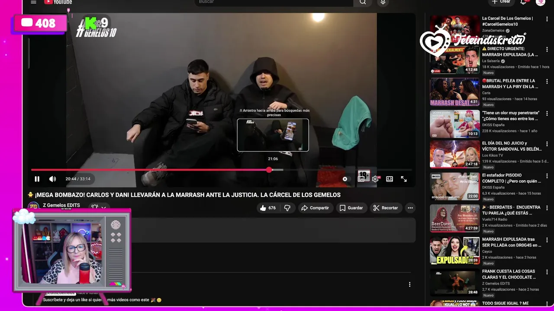The height and width of the screenshot is (311, 554).
Task: Toggle subtitles in the player controls
Action: click(x=361, y=179)
